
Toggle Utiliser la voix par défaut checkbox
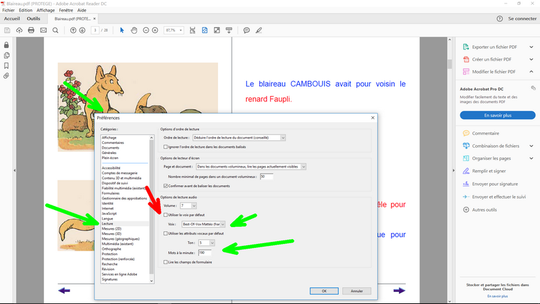click(x=165, y=215)
